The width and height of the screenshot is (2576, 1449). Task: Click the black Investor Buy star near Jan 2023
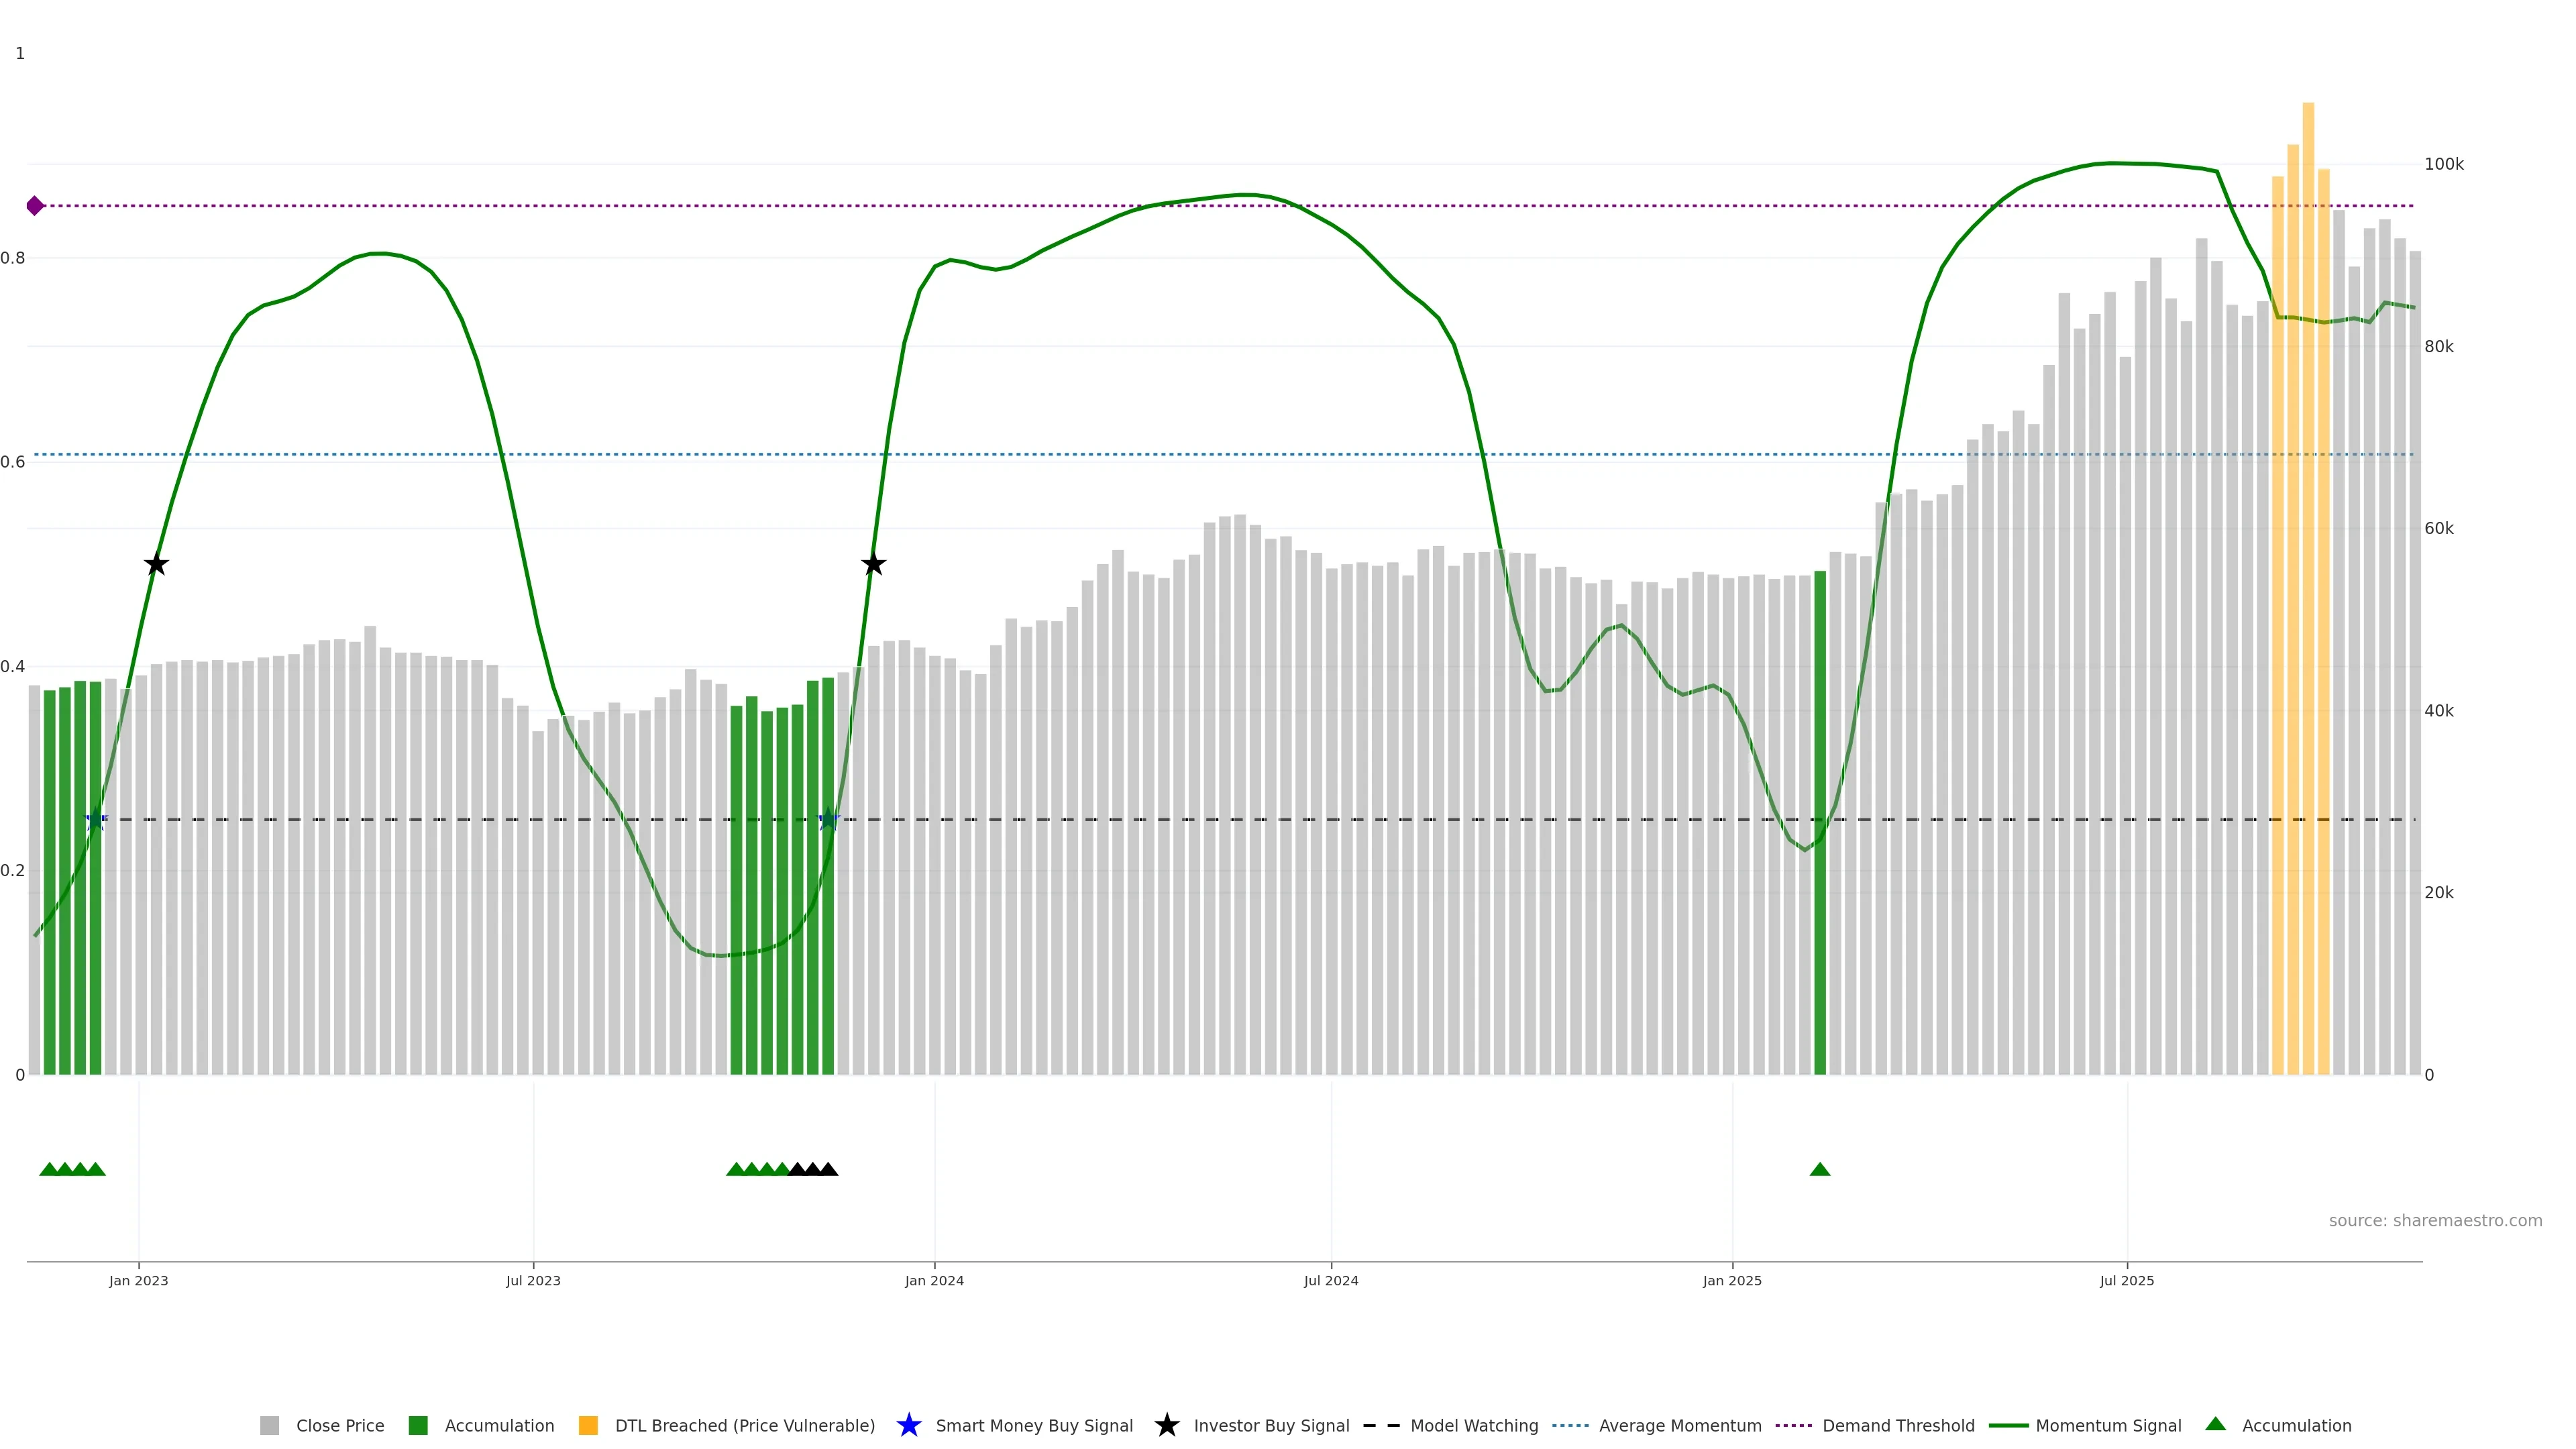[156, 565]
